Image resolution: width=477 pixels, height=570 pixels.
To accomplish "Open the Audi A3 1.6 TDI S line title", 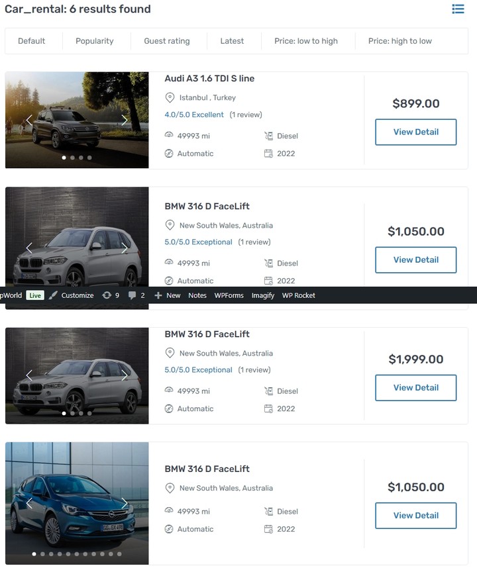I will tap(209, 79).
